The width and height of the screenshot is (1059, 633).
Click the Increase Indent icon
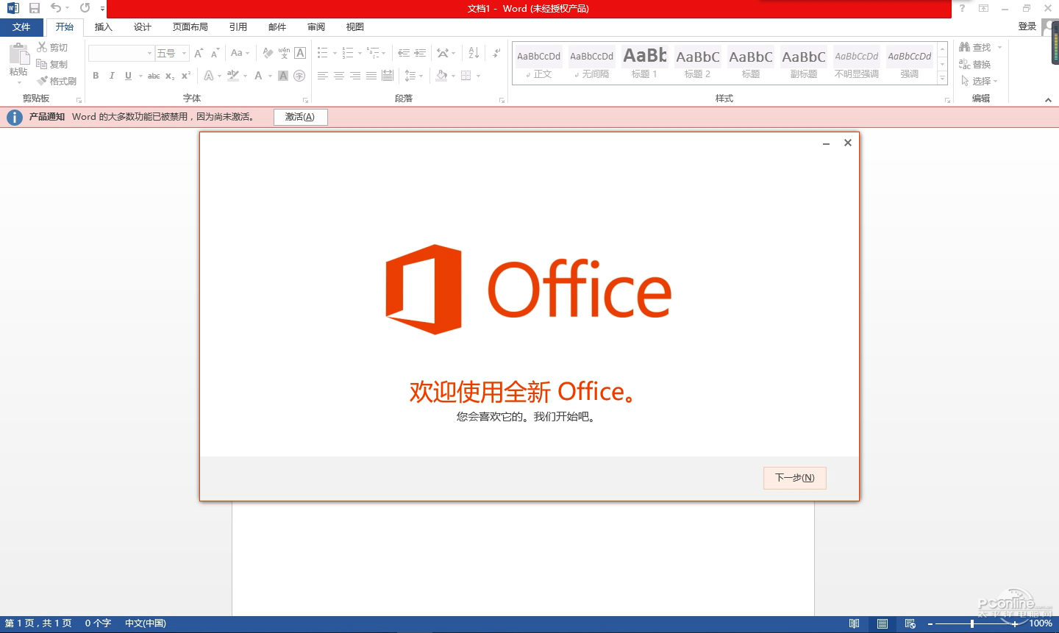pyautogui.click(x=420, y=53)
